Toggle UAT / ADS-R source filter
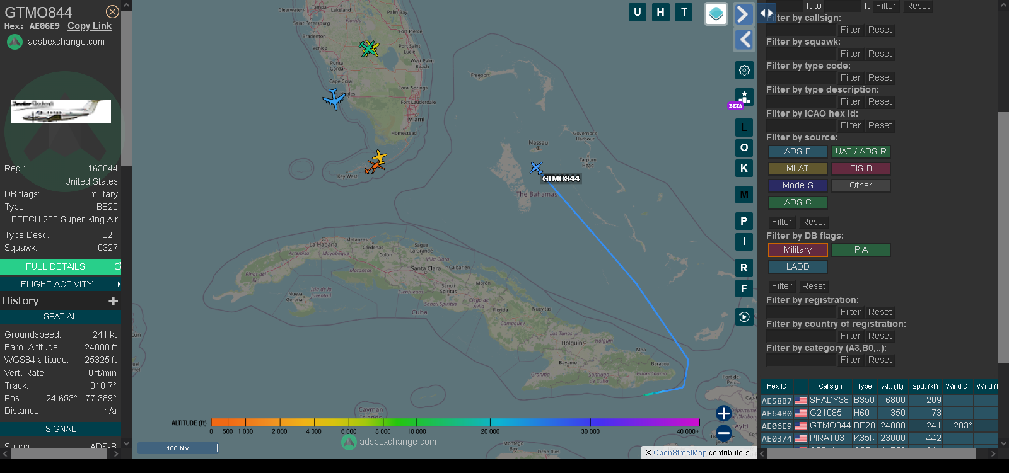The image size is (1009, 473). click(861, 152)
